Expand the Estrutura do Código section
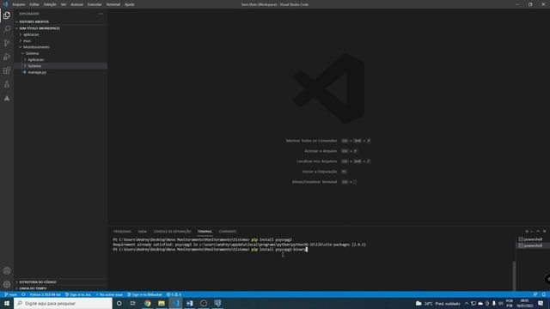The height and width of the screenshot is (309, 550). (60, 282)
